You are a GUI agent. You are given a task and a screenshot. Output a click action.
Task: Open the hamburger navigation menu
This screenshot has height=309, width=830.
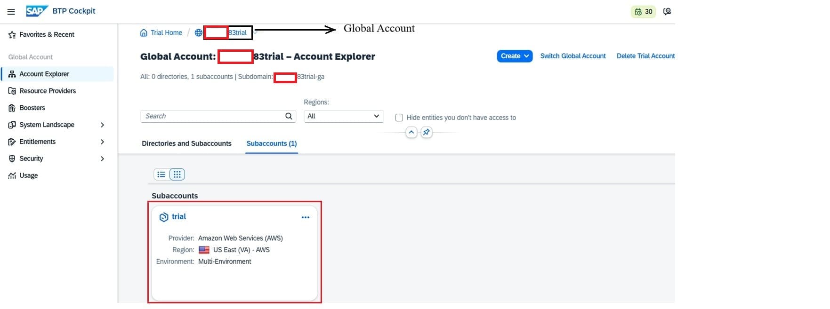11,11
